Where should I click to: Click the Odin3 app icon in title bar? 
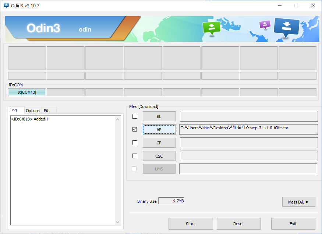6,6
